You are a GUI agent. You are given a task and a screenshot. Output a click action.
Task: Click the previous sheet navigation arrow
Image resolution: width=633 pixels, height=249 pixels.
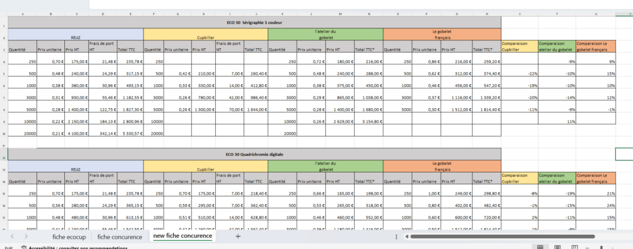coord(11,237)
